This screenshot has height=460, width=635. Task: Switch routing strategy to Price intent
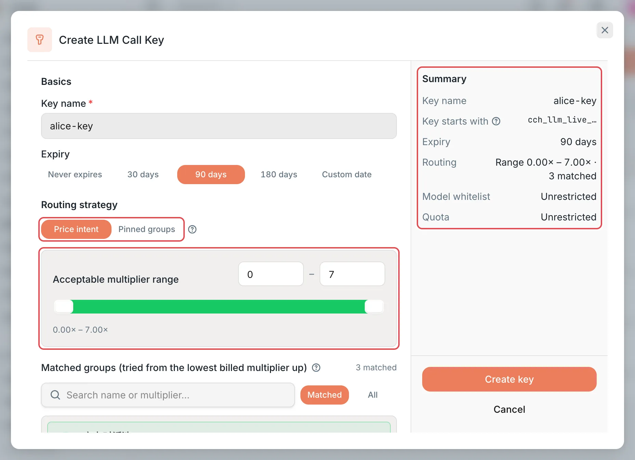(76, 229)
